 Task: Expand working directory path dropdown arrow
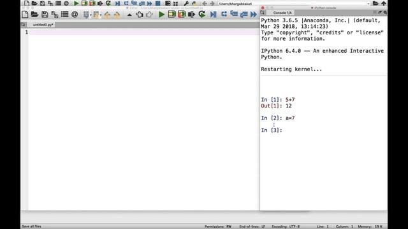[x=368, y=4]
